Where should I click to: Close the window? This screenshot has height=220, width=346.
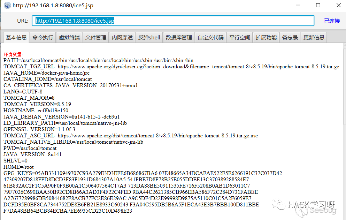tap(338, 5)
